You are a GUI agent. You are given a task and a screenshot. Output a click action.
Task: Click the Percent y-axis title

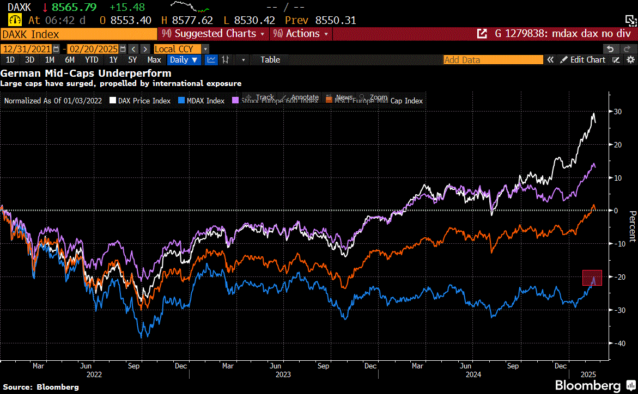[633, 226]
